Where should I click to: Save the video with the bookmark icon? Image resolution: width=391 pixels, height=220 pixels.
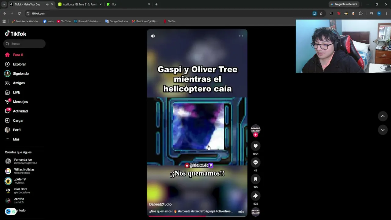(x=256, y=179)
